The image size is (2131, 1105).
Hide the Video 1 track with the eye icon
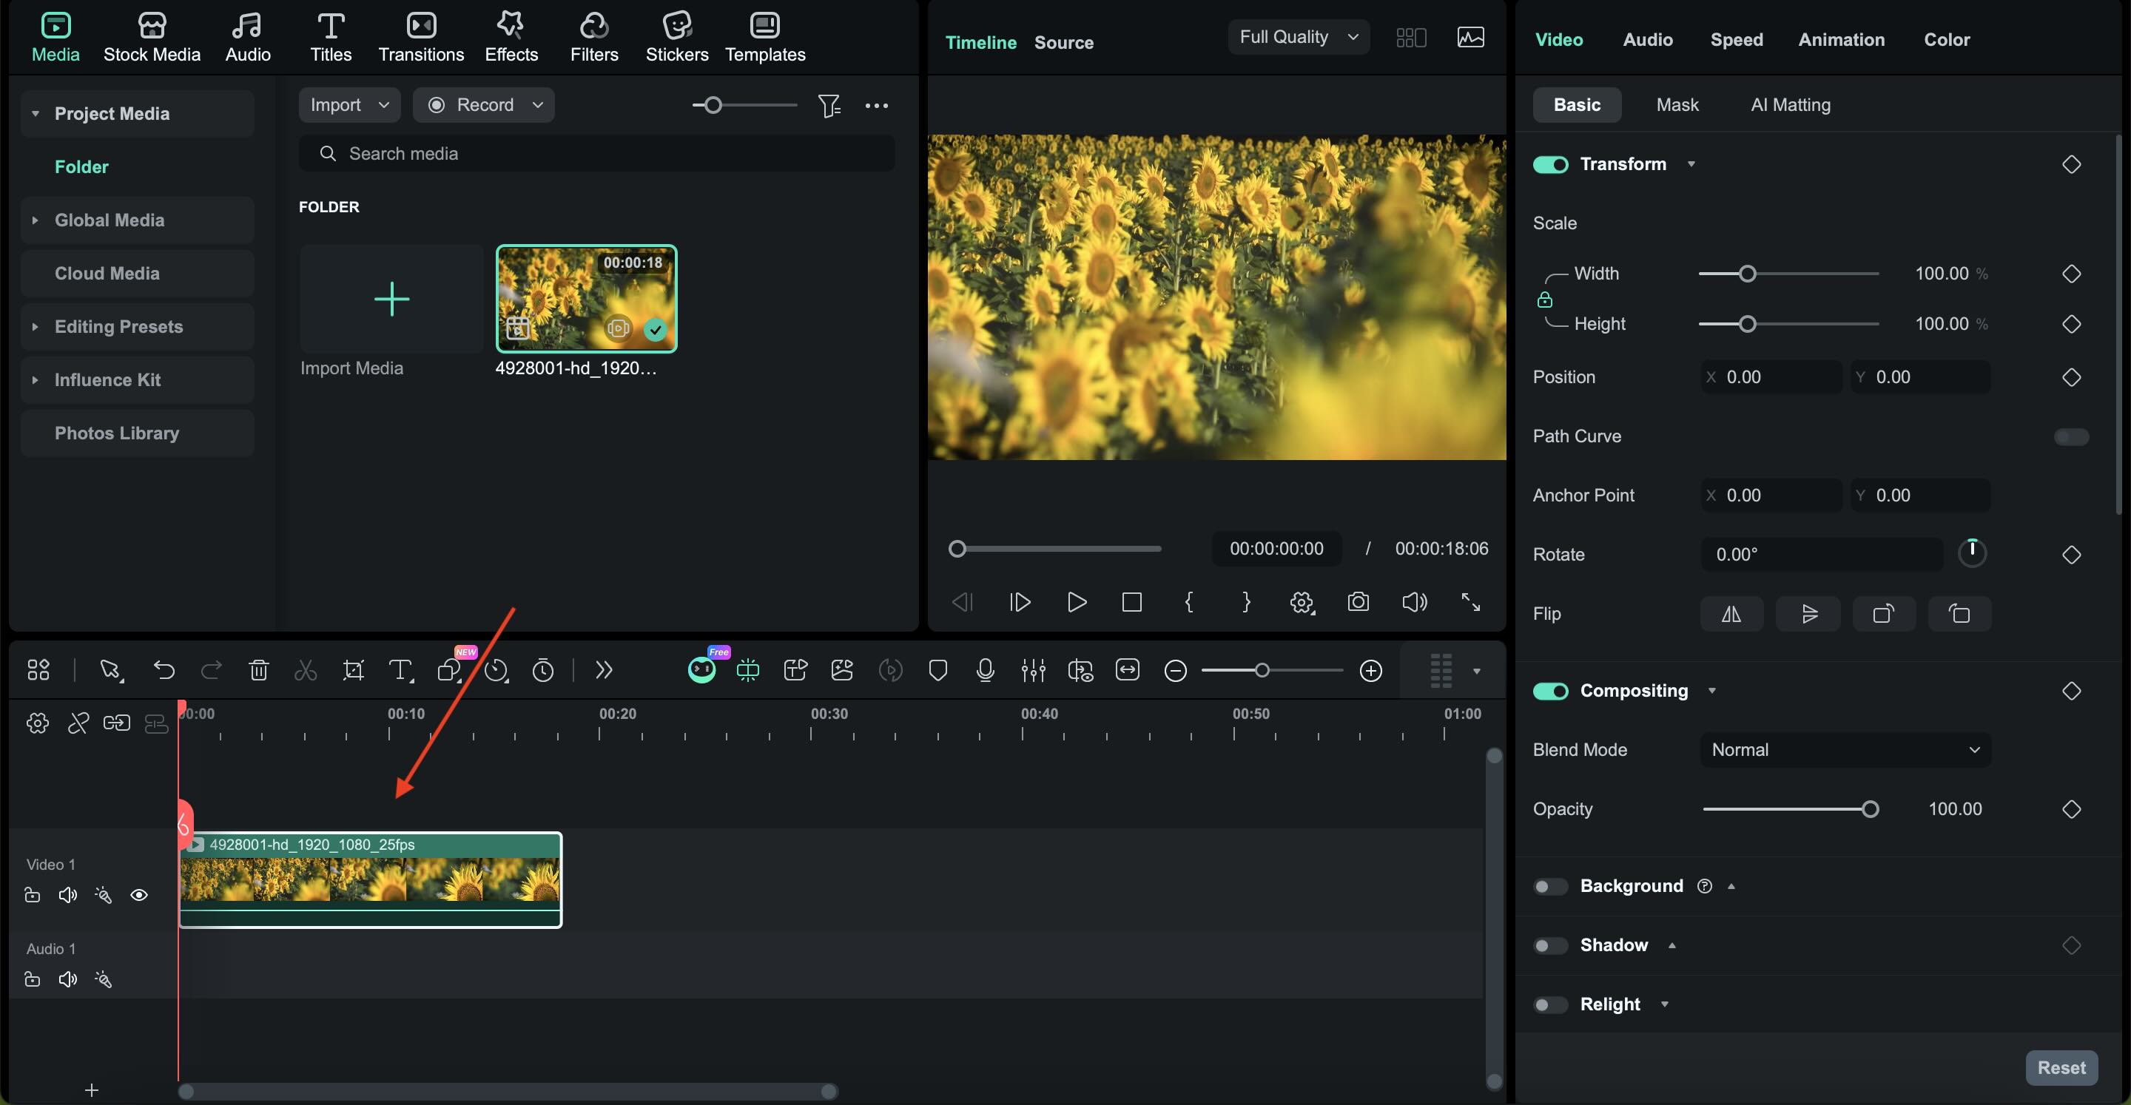139,895
